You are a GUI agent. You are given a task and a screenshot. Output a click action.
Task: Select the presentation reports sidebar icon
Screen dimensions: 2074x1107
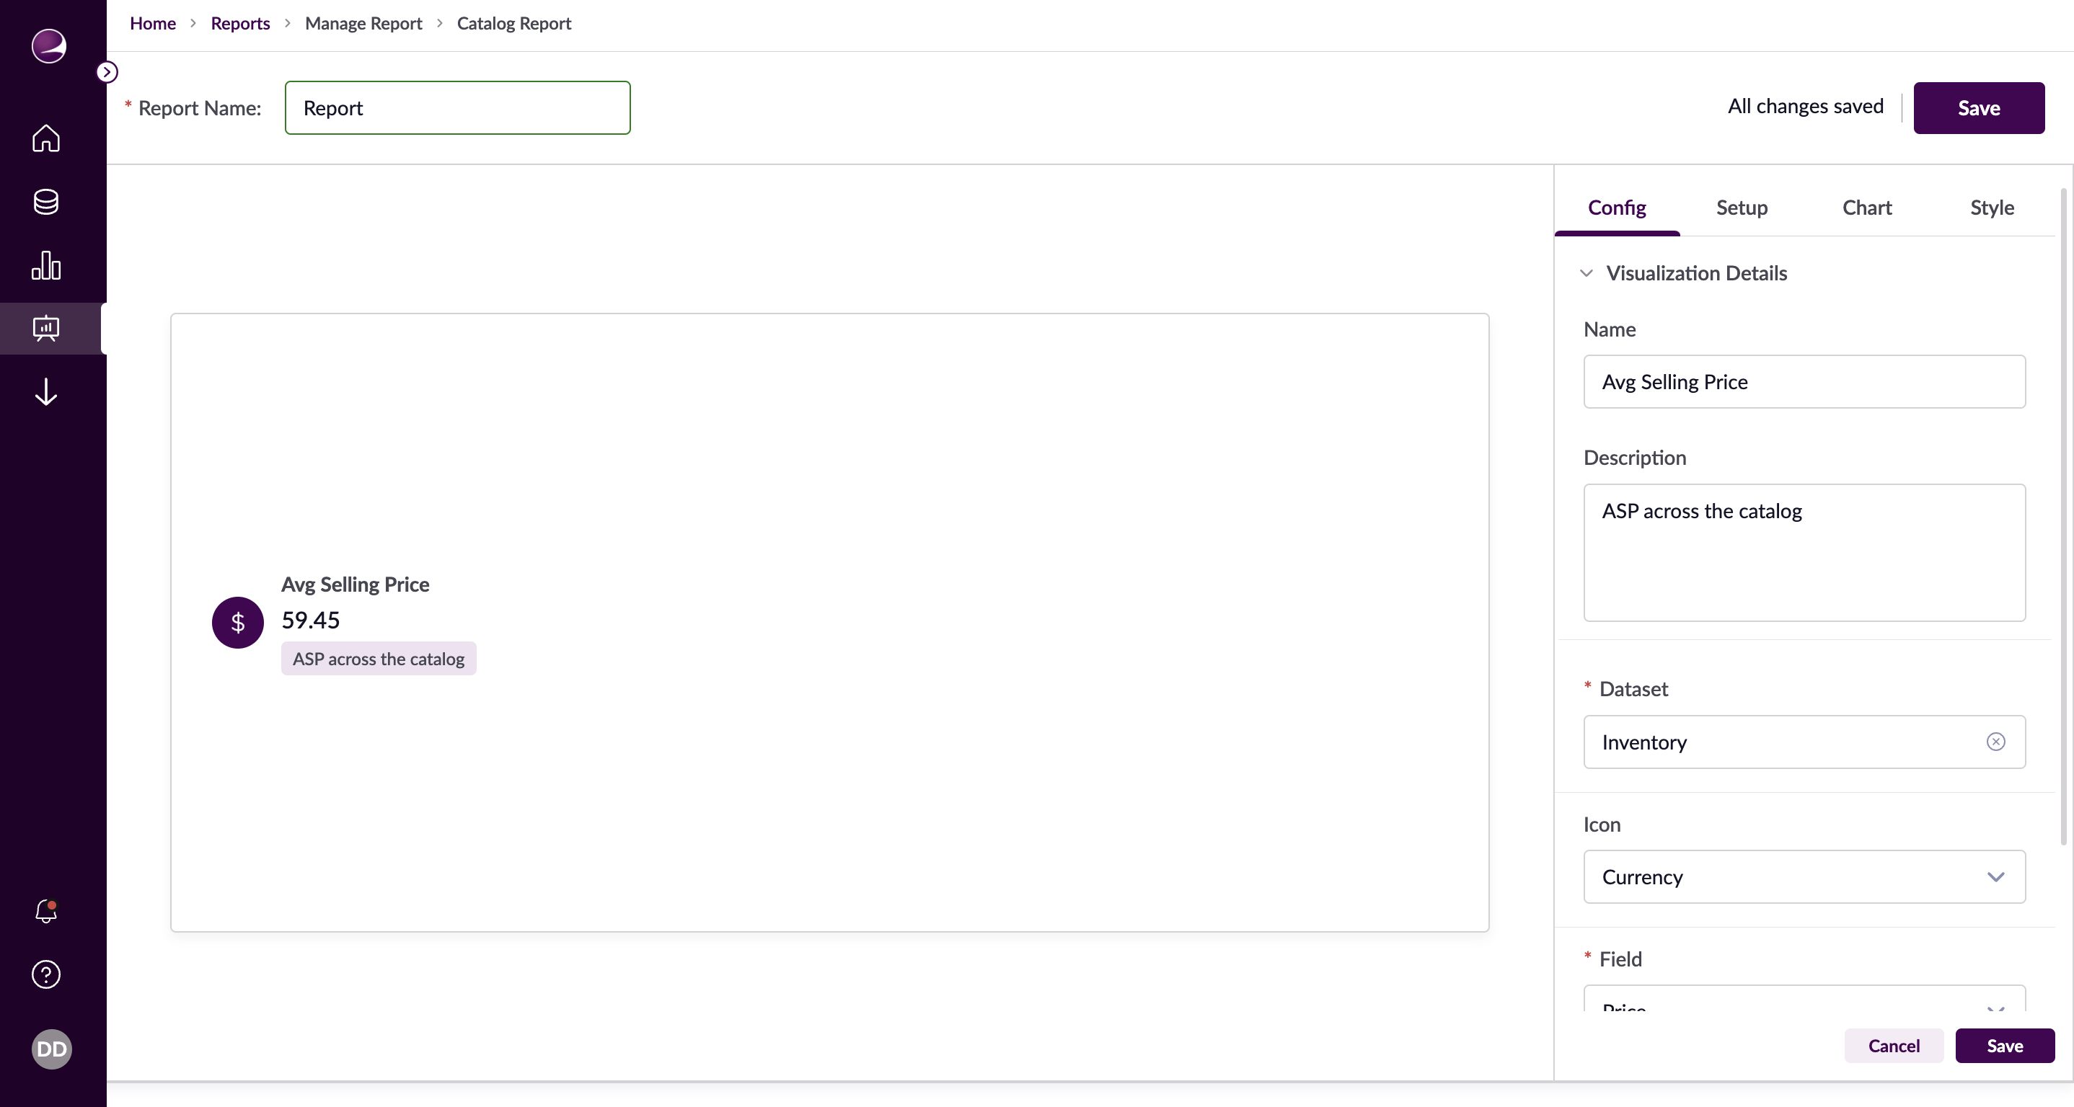46,328
